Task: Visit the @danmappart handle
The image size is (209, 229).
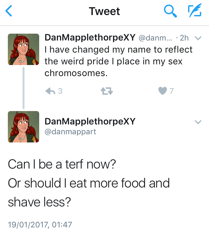Action: pyautogui.click(x=70, y=132)
